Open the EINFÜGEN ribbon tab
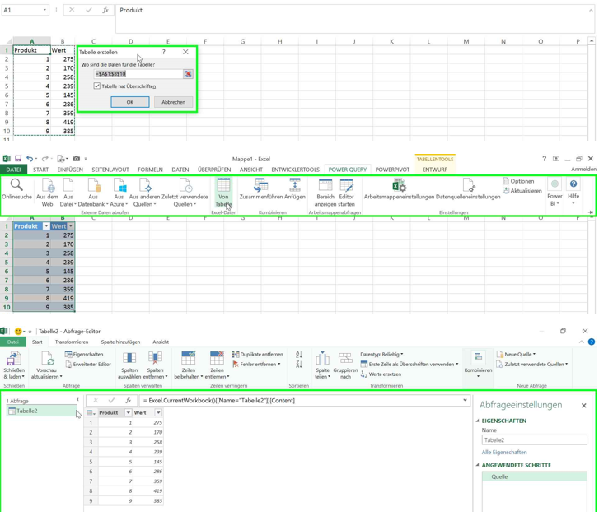 (70, 170)
